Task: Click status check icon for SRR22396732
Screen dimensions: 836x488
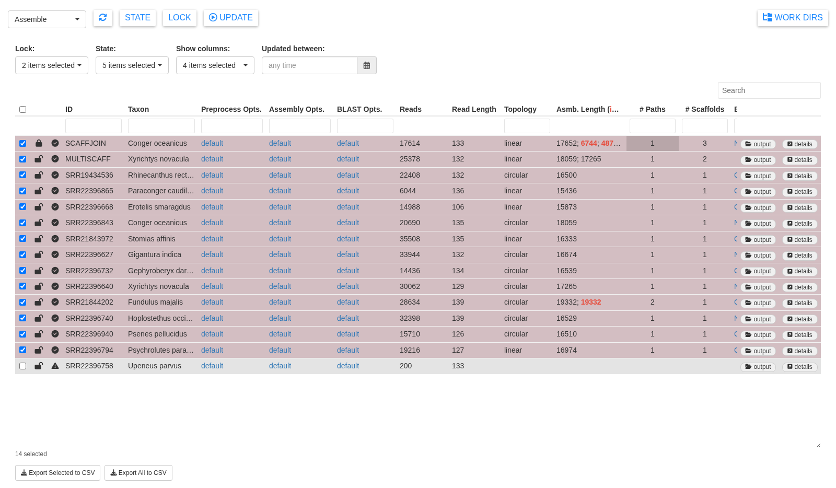Action: [x=55, y=271]
